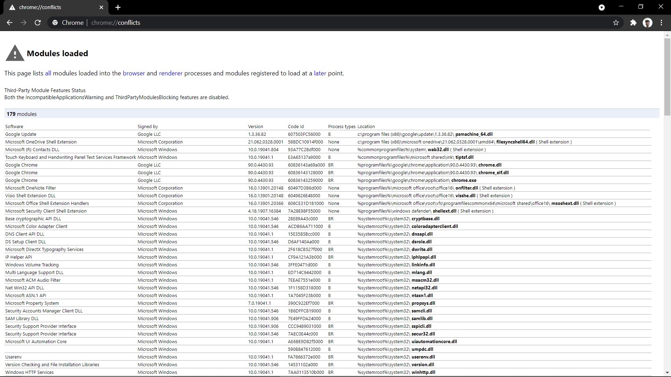Click the 'renderer' link

[171, 73]
